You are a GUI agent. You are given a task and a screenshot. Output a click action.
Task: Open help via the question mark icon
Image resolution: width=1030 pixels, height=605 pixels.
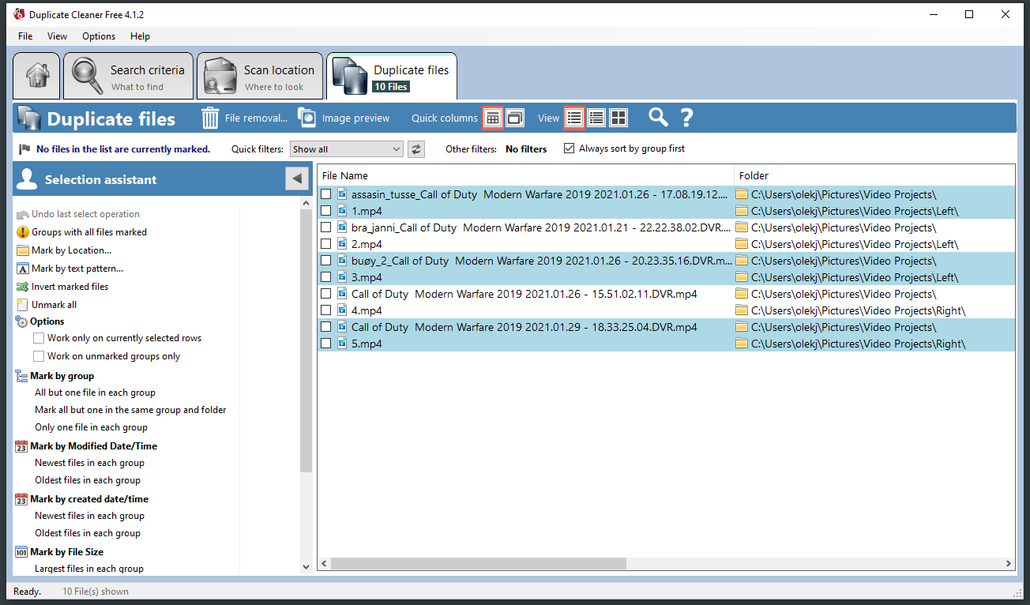coord(686,118)
